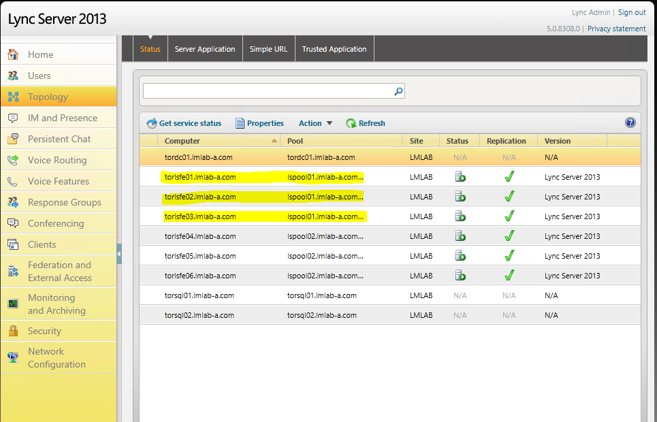Open the Trusted Application tab
Image resolution: width=657 pixels, height=422 pixels.
[334, 48]
